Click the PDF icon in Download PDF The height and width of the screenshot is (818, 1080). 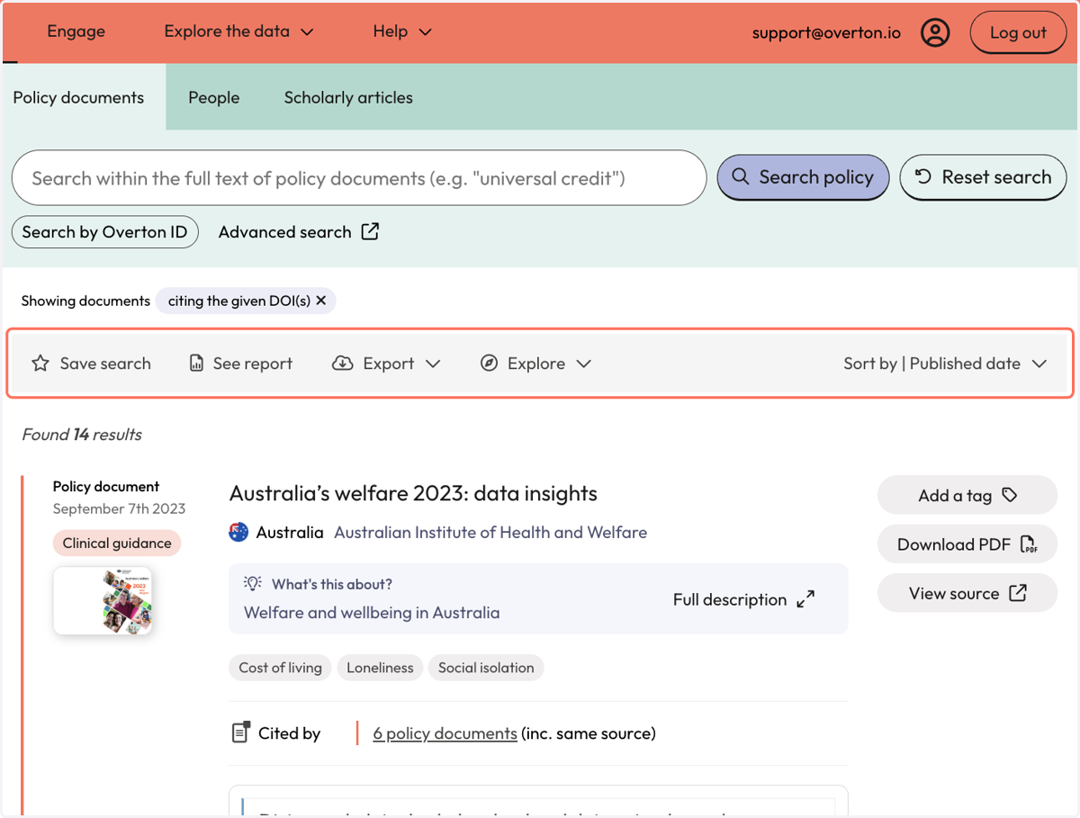pyautogui.click(x=1029, y=544)
